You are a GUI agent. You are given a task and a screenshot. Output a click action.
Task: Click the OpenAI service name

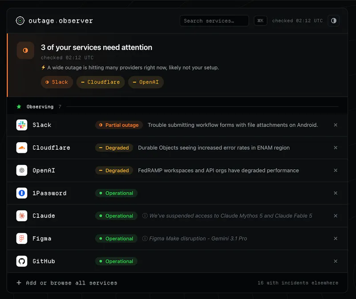coord(44,170)
